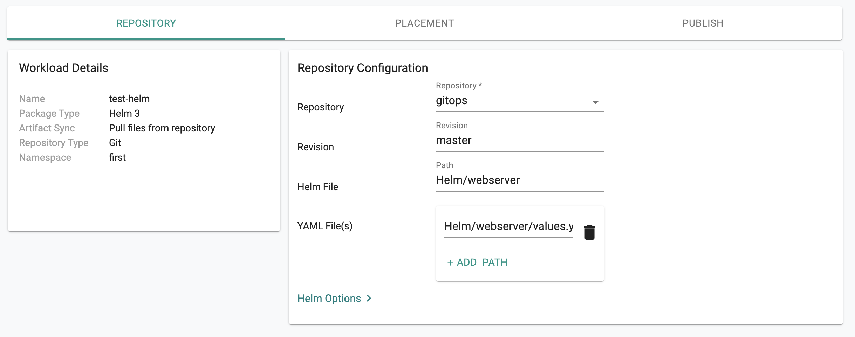
Task: Select the Repository tab
Action: coord(146,23)
